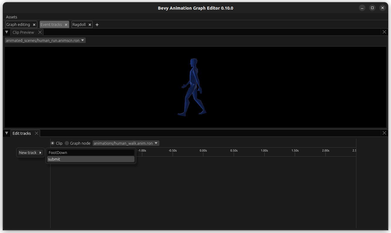Close the Event tracks tab
Screen dimensions: 391x233
[66, 24]
